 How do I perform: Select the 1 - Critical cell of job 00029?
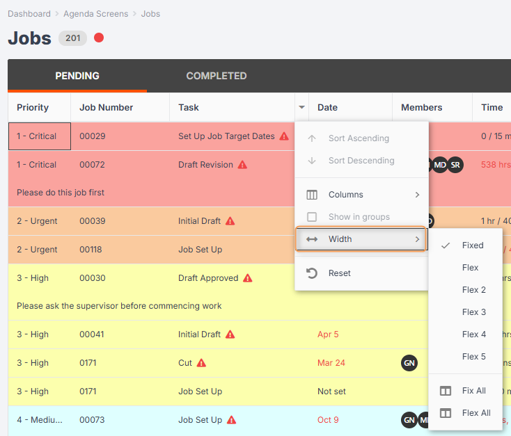pos(40,136)
